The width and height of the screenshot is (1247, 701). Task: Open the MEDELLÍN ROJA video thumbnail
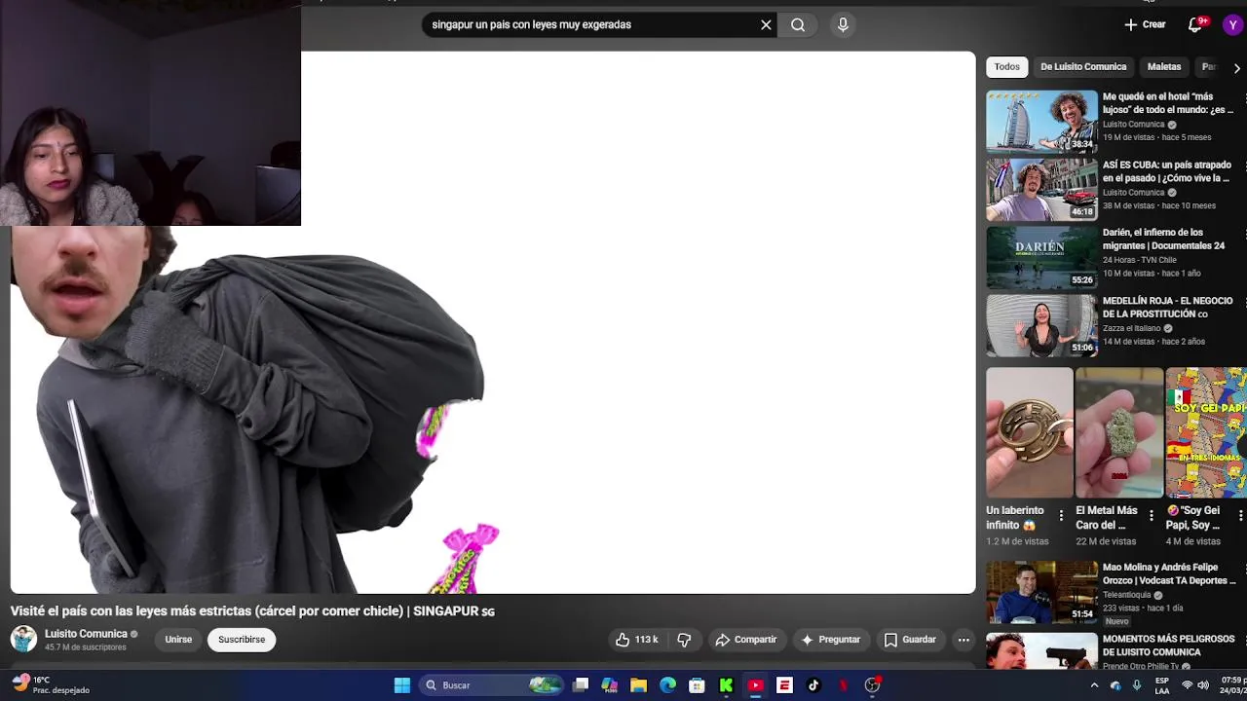(1041, 326)
